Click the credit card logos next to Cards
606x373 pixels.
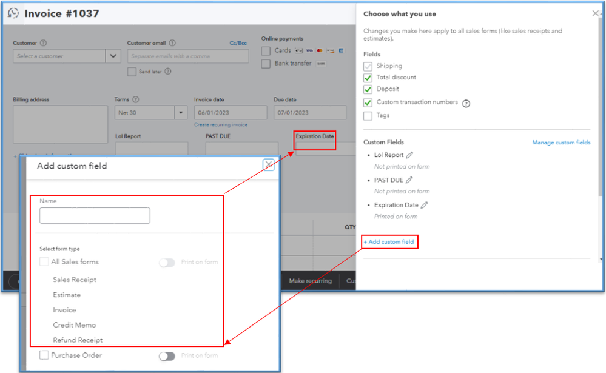point(319,50)
